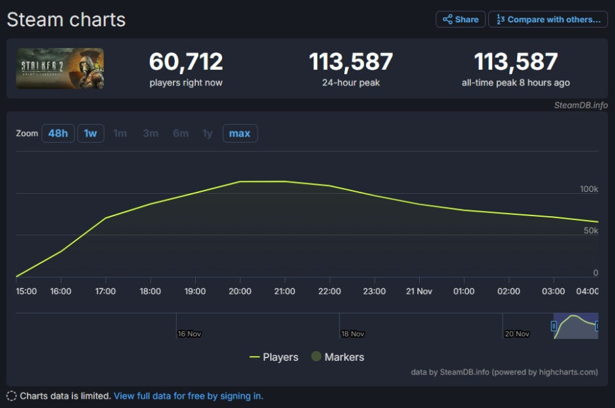
Task: Click the 18 Nov navigator label
Action: (x=353, y=334)
